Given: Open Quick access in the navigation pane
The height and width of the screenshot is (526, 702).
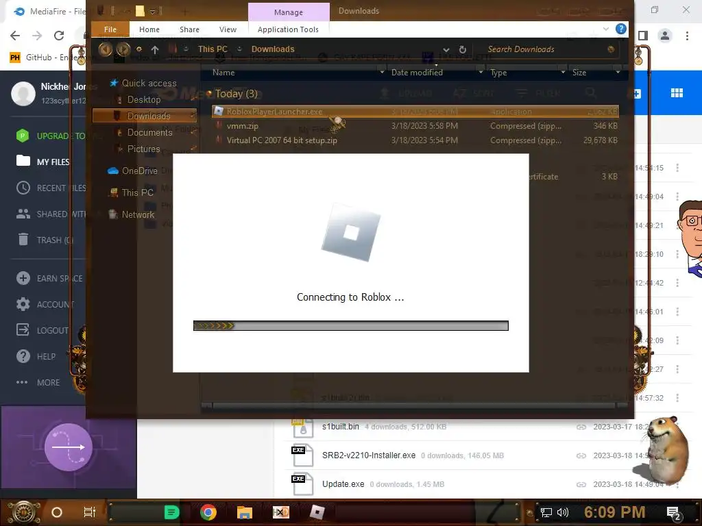Looking at the screenshot, I should click(149, 83).
